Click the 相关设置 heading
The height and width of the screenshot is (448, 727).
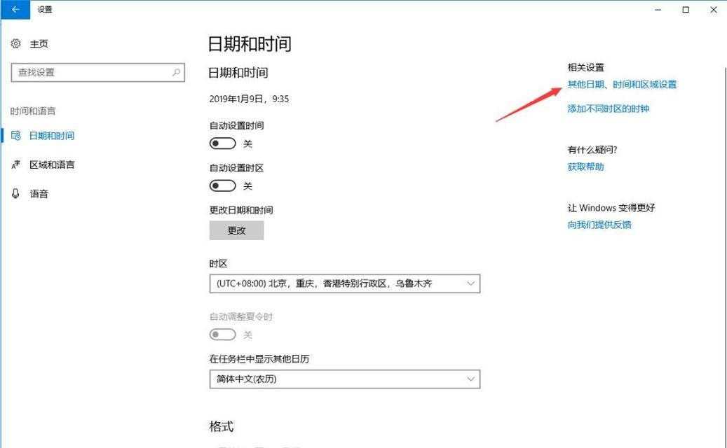click(585, 68)
